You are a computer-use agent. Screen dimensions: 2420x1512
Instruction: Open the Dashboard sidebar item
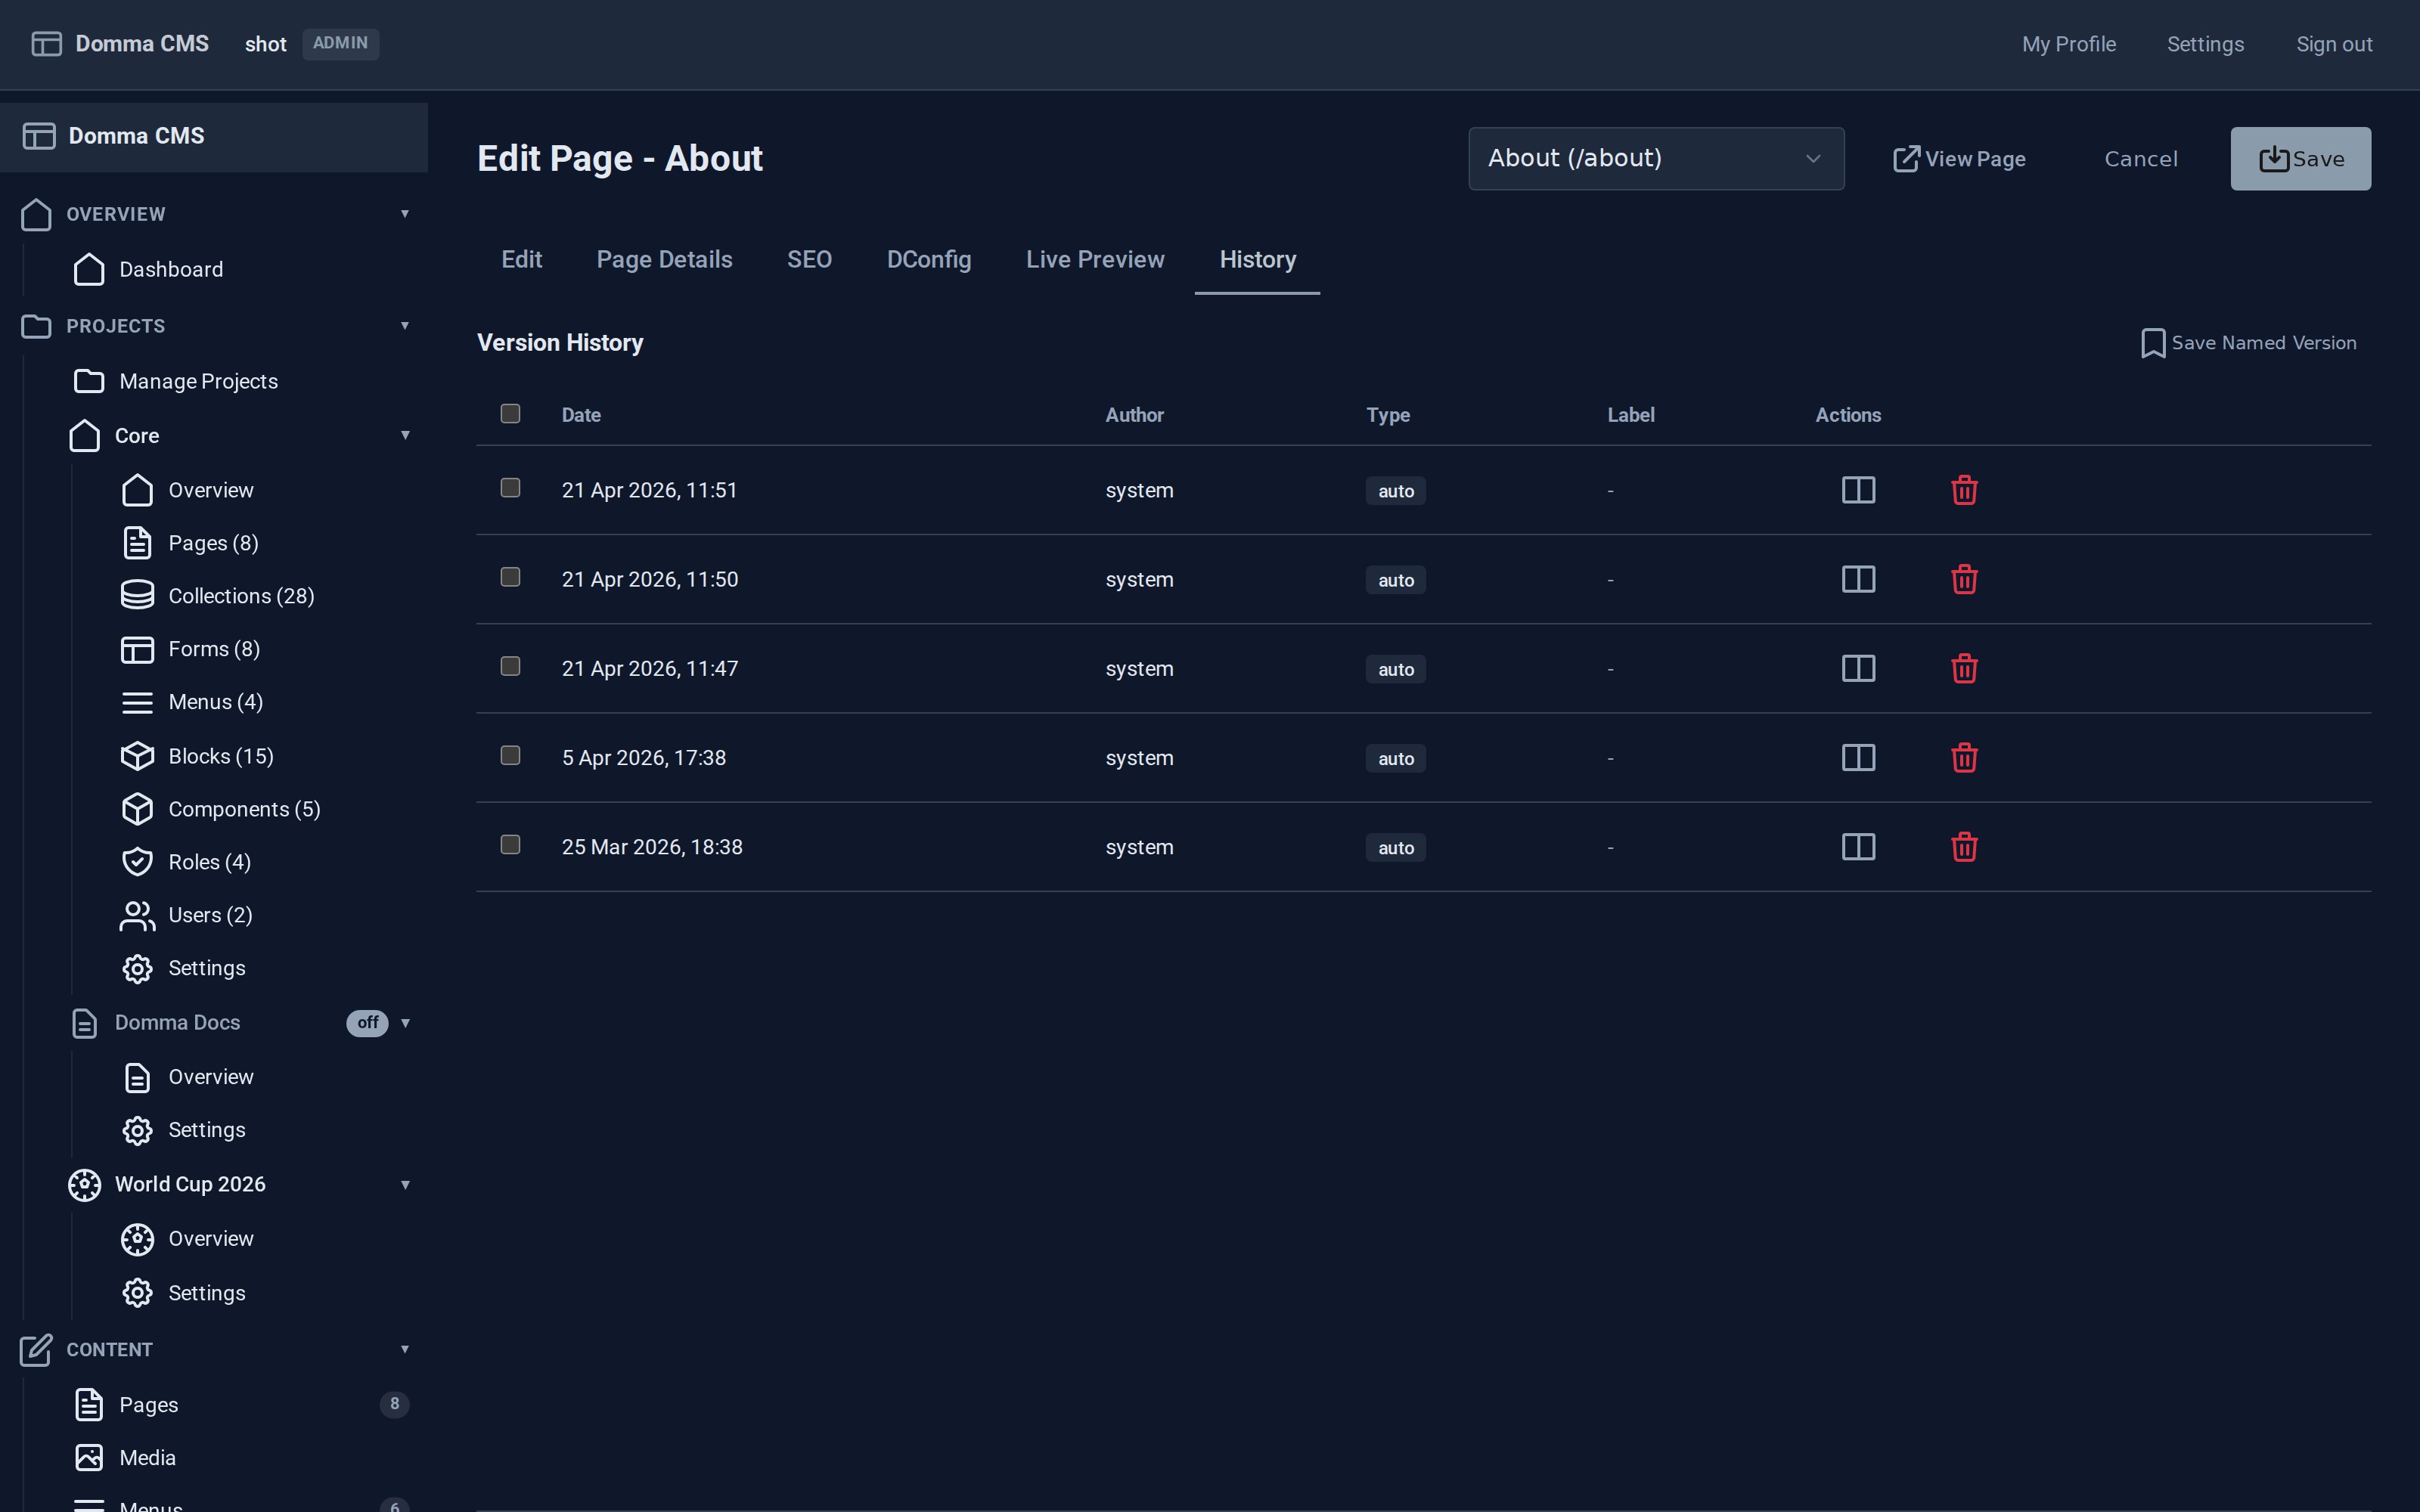pos(171,269)
